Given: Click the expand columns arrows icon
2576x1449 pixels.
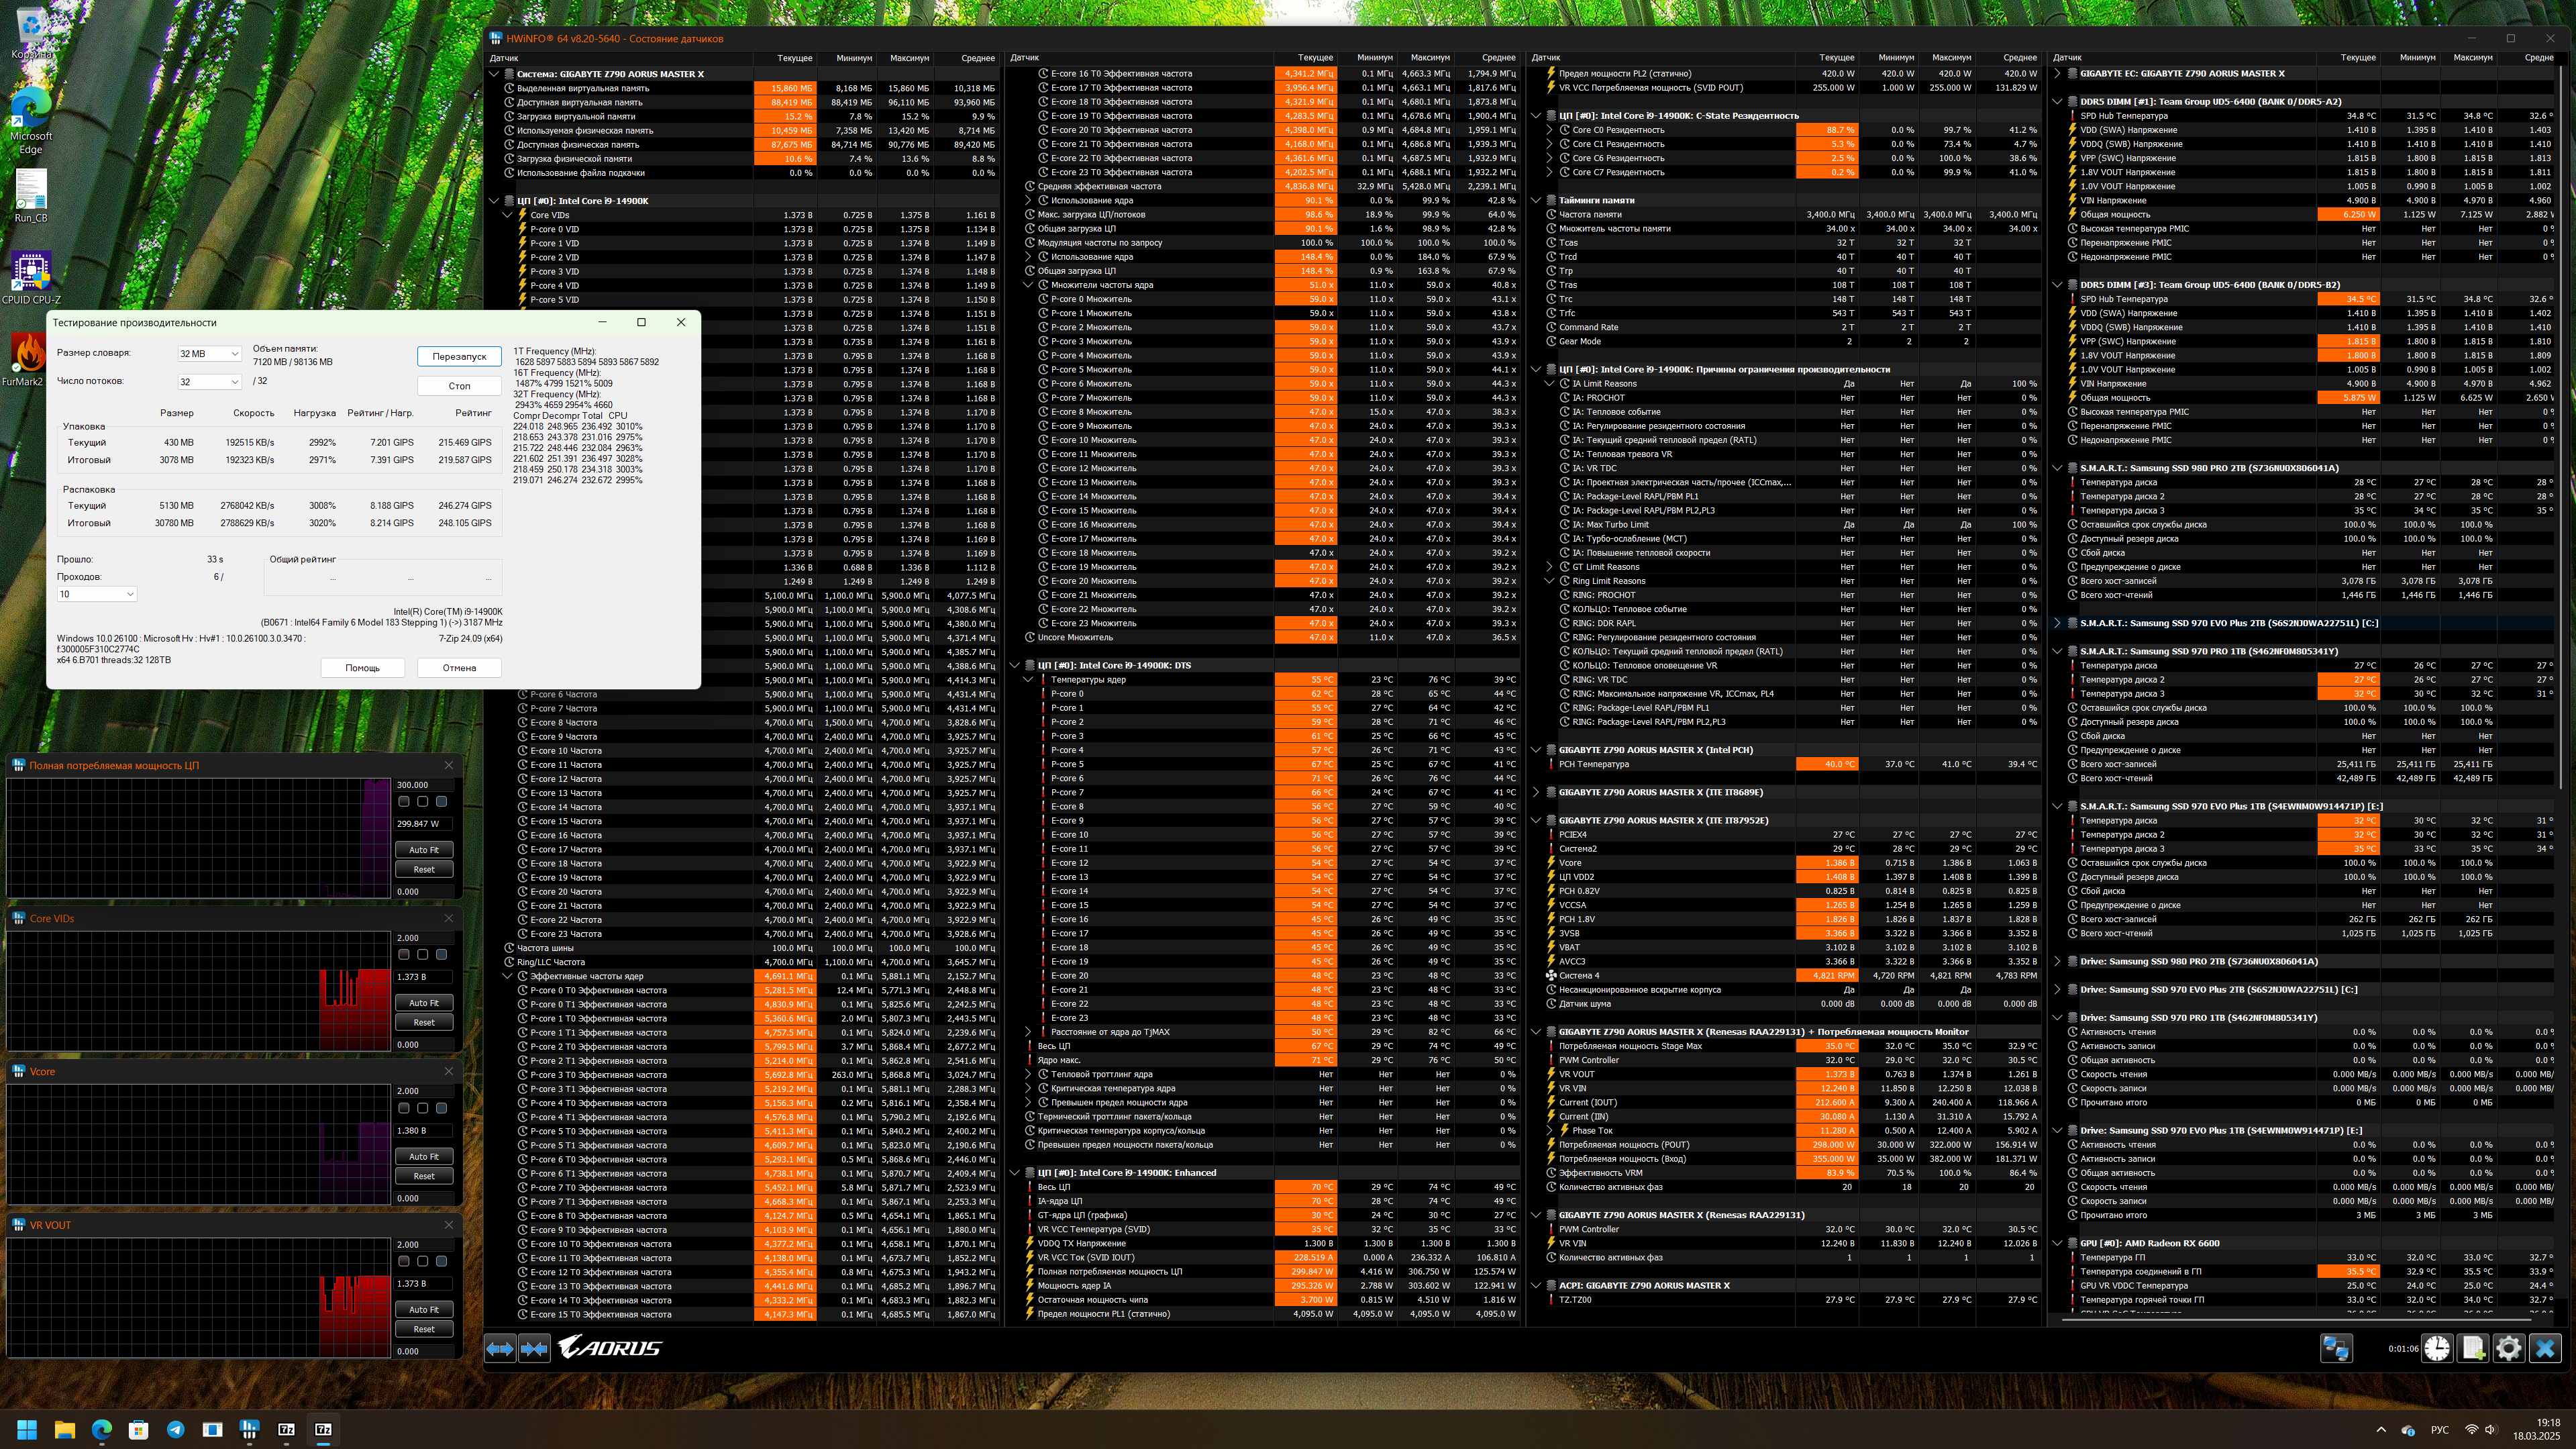Looking at the screenshot, I should click(500, 1348).
